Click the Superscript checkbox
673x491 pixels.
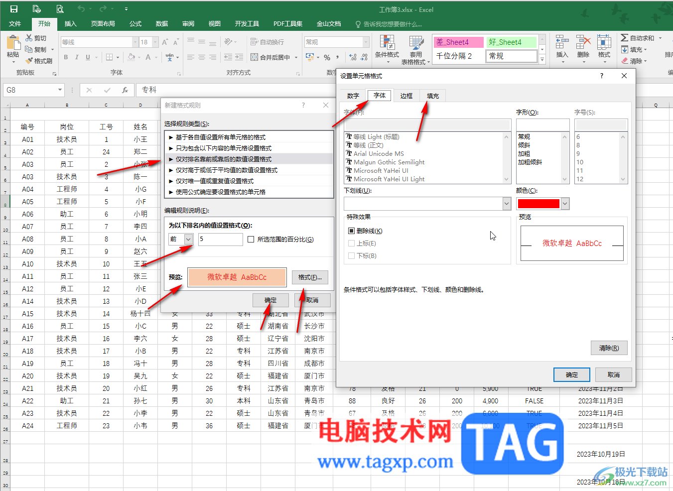click(352, 244)
